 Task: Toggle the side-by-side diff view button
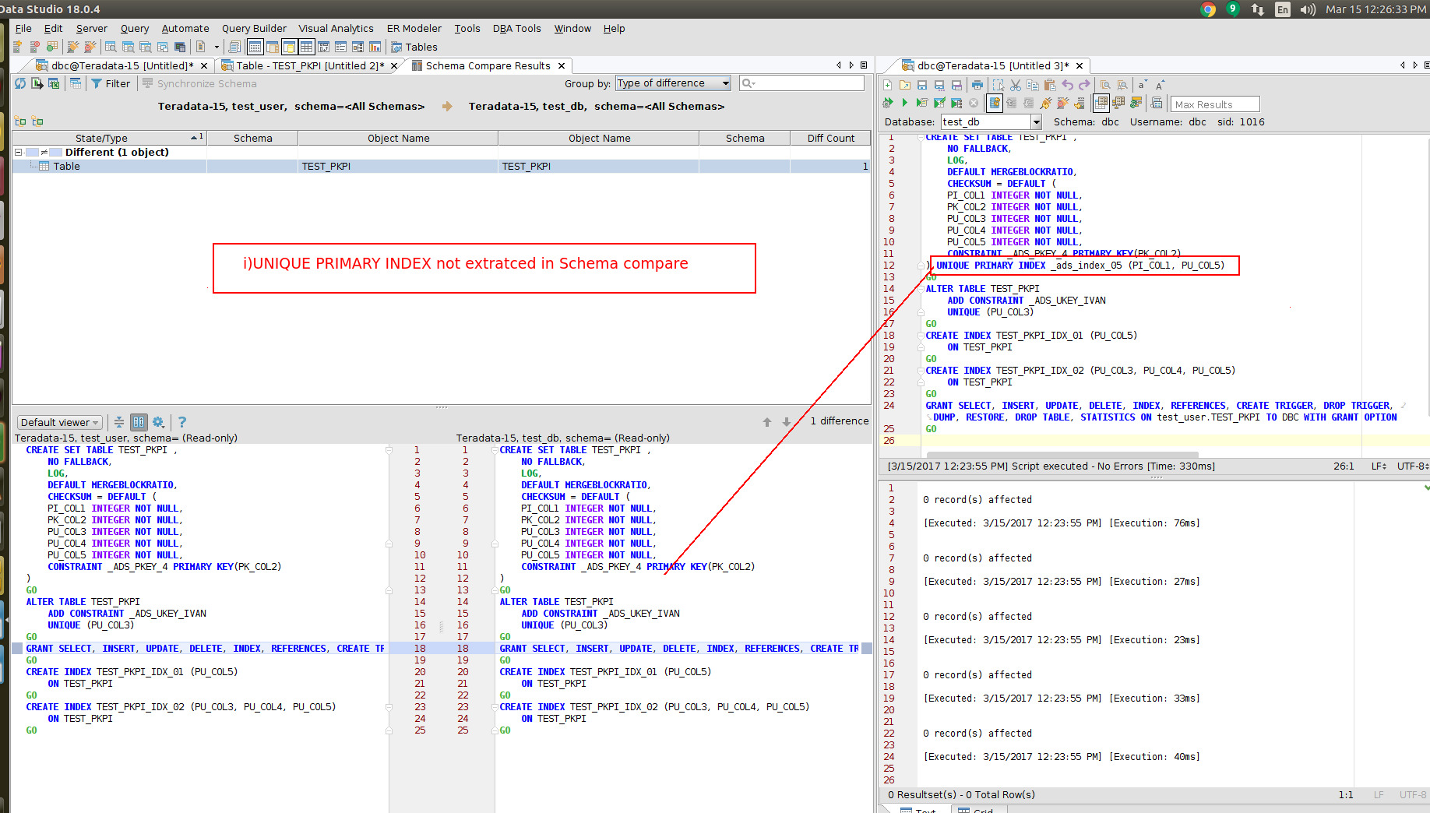[x=139, y=422]
